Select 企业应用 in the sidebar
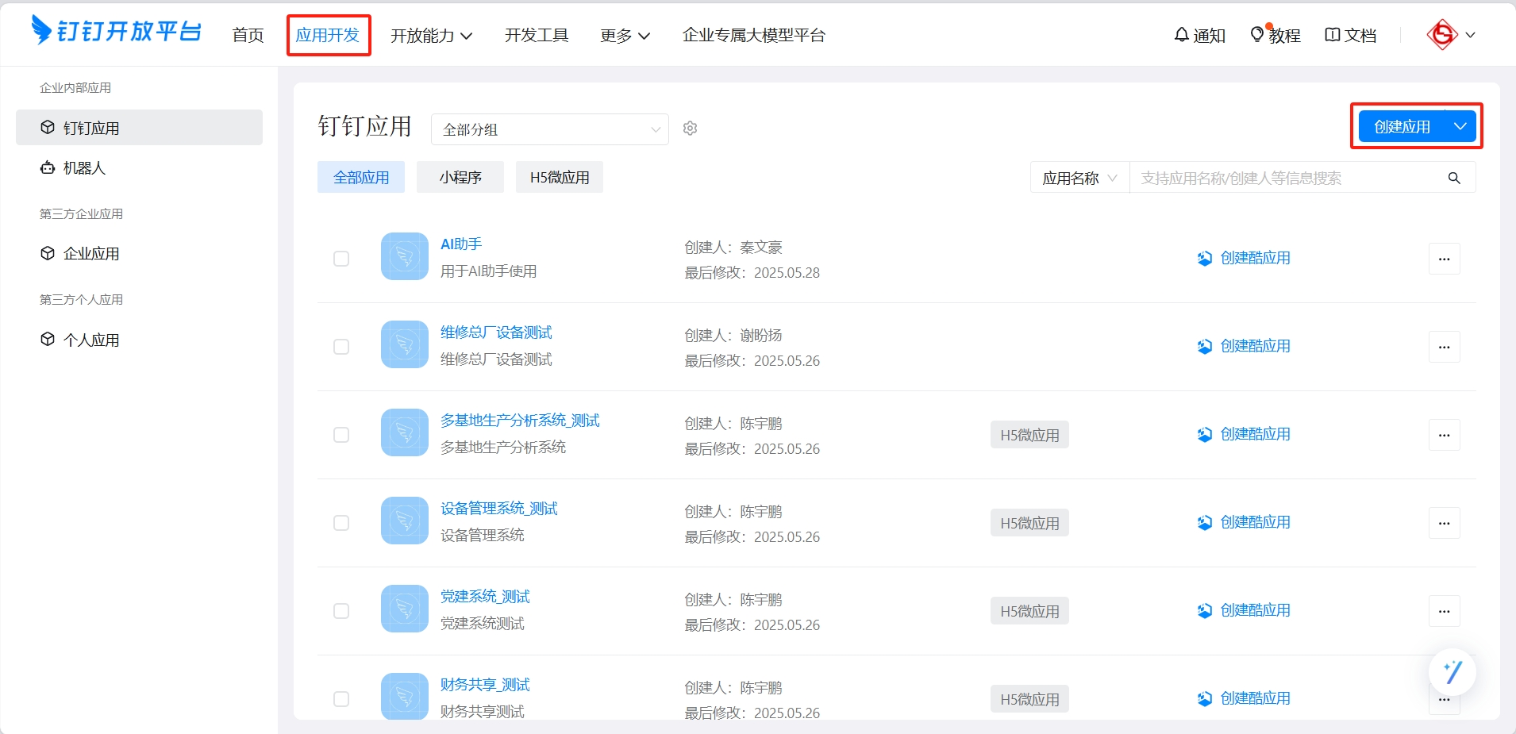The width and height of the screenshot is (1516, 734). click(139, 254)
